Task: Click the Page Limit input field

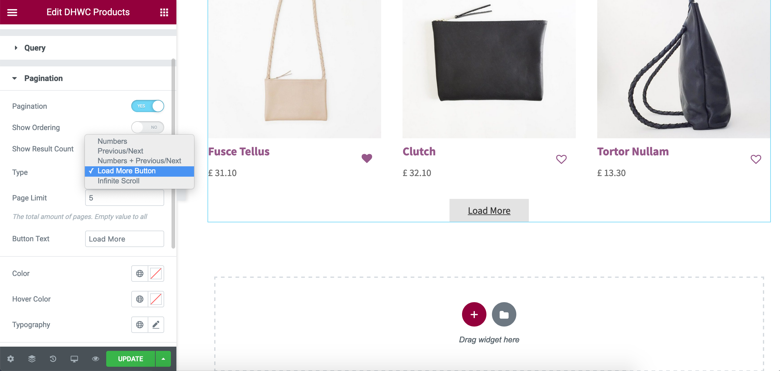Action: pyautogui.click(x=125, y=198)
